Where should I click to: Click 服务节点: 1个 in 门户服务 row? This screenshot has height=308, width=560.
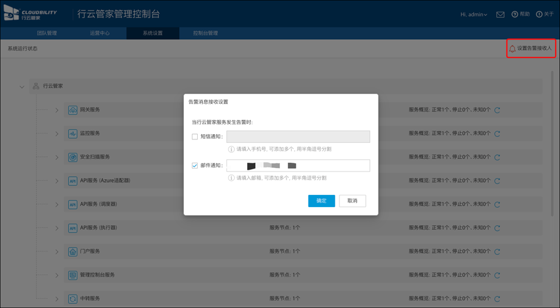pos(285,251)
